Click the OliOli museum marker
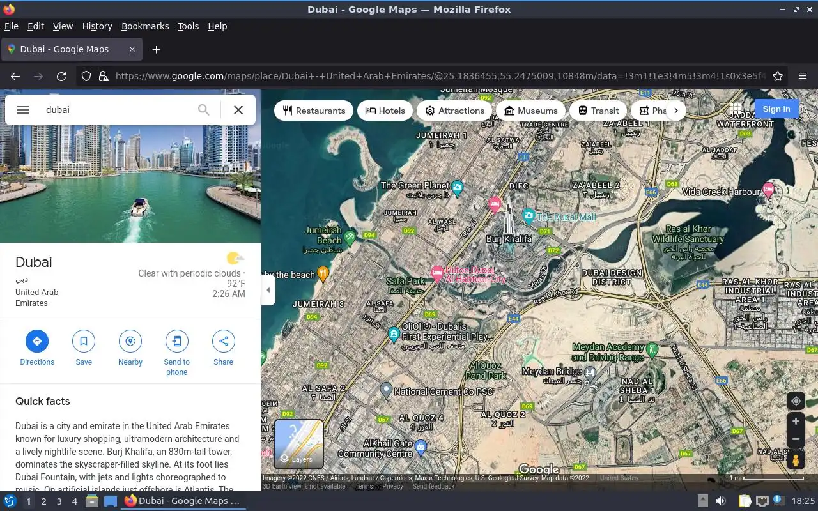 394,333
